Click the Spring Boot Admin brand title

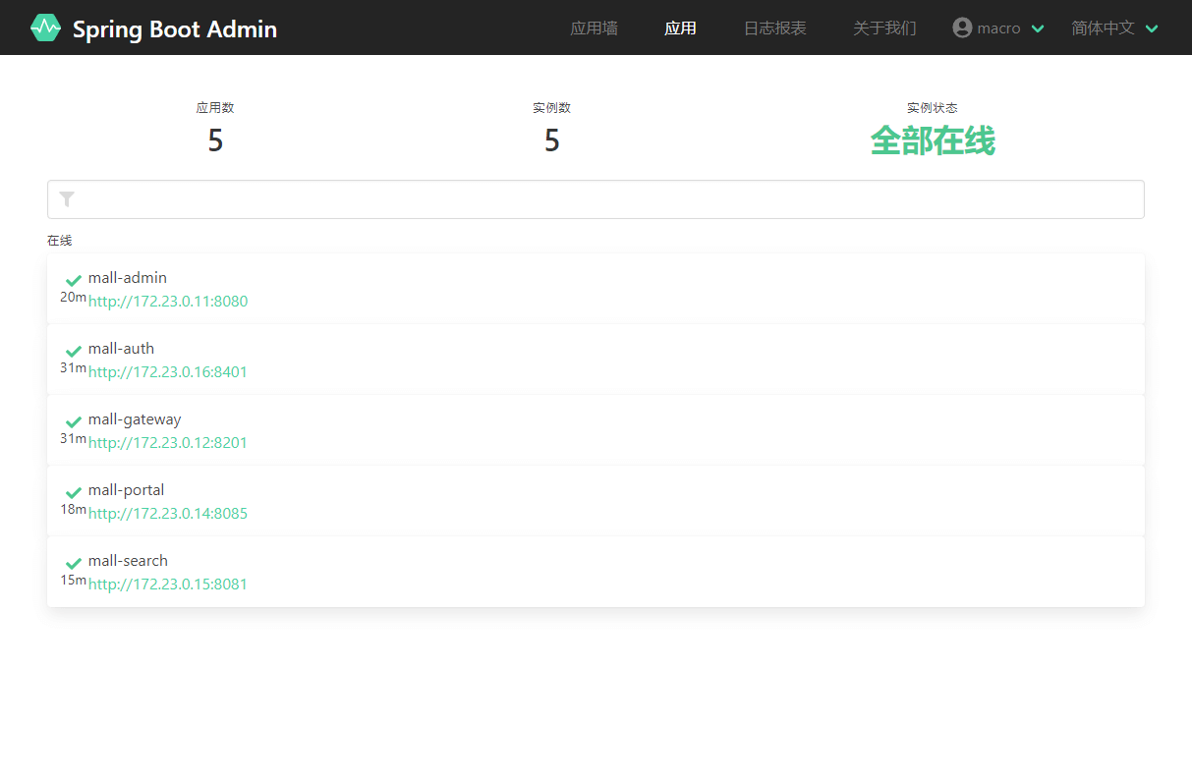(x=175, y=28)
